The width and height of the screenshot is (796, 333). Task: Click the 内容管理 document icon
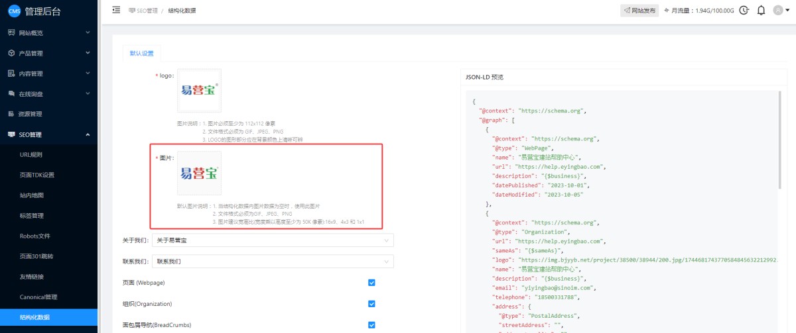point(11,73)
